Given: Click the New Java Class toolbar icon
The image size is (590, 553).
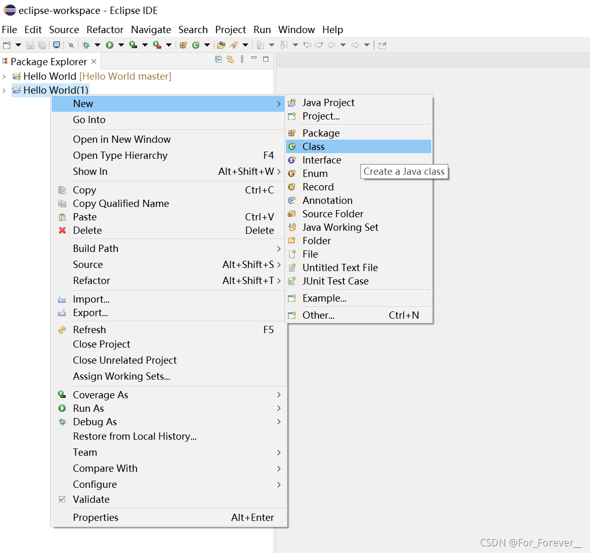Looking at the screenshot, I should pos(195,45).
